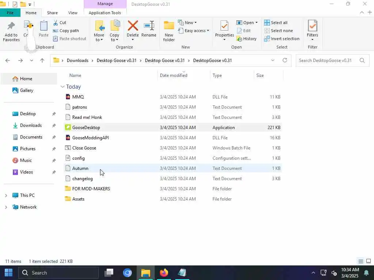
Task: Open the Move to dropdown
Action: pos(99,38)
